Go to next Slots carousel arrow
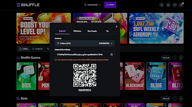This screenshot has height=107, width=192. pyautogui.click(x=181, y=98)
